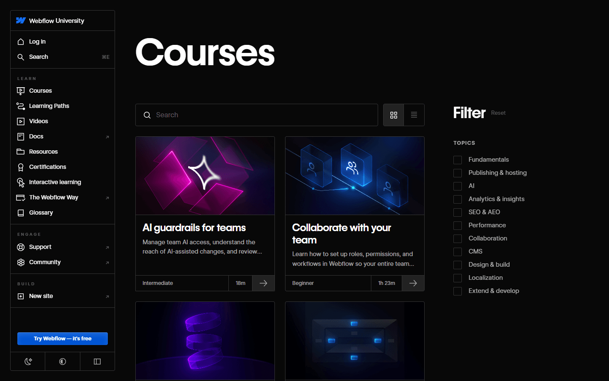Click the Resources folder icon
The image size is (609, 381).
pos(21,152)
